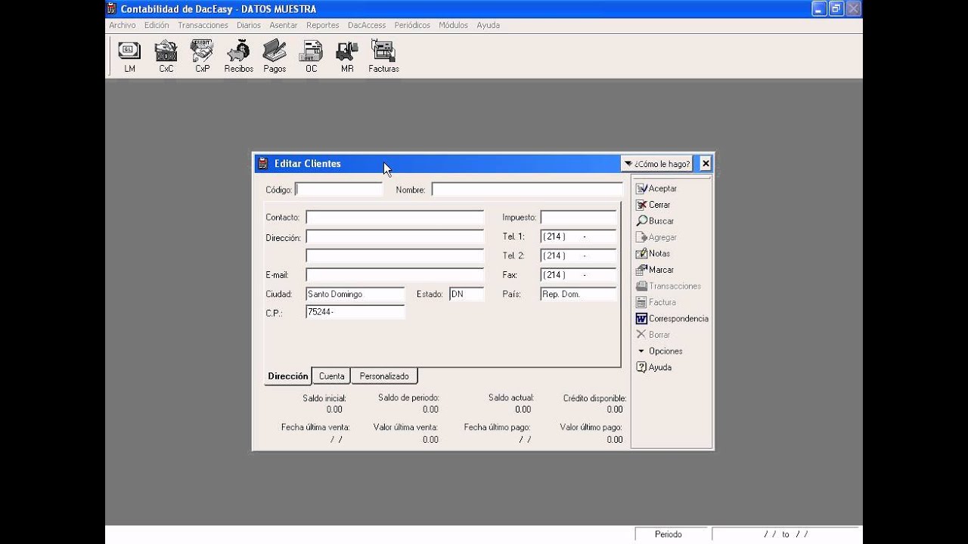This screenshot has width=968, height=544.
Task: Click the Impuesto input field
Action: (579, 218)
